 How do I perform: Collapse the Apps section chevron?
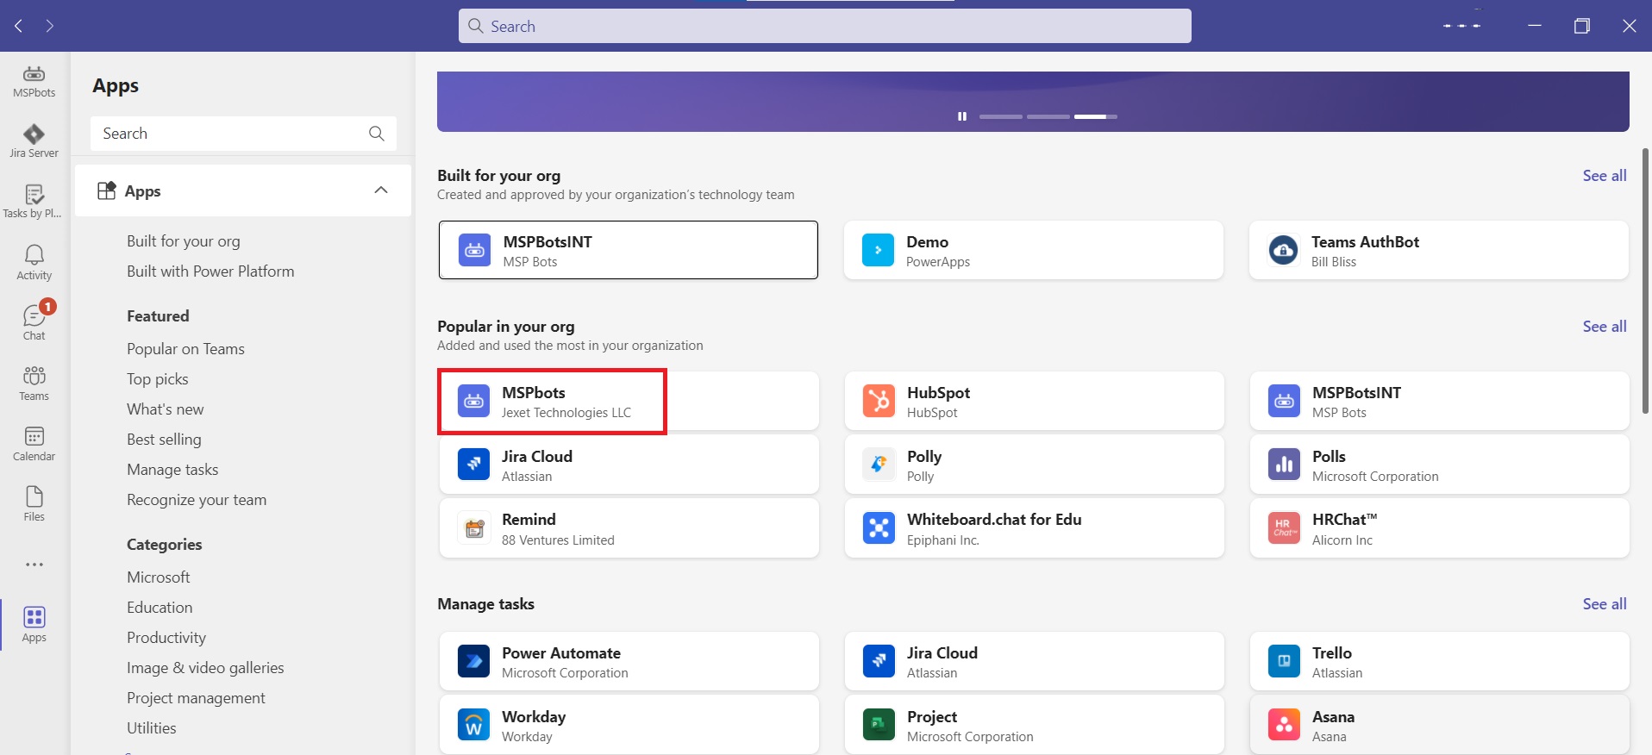(x=380, y=190)
